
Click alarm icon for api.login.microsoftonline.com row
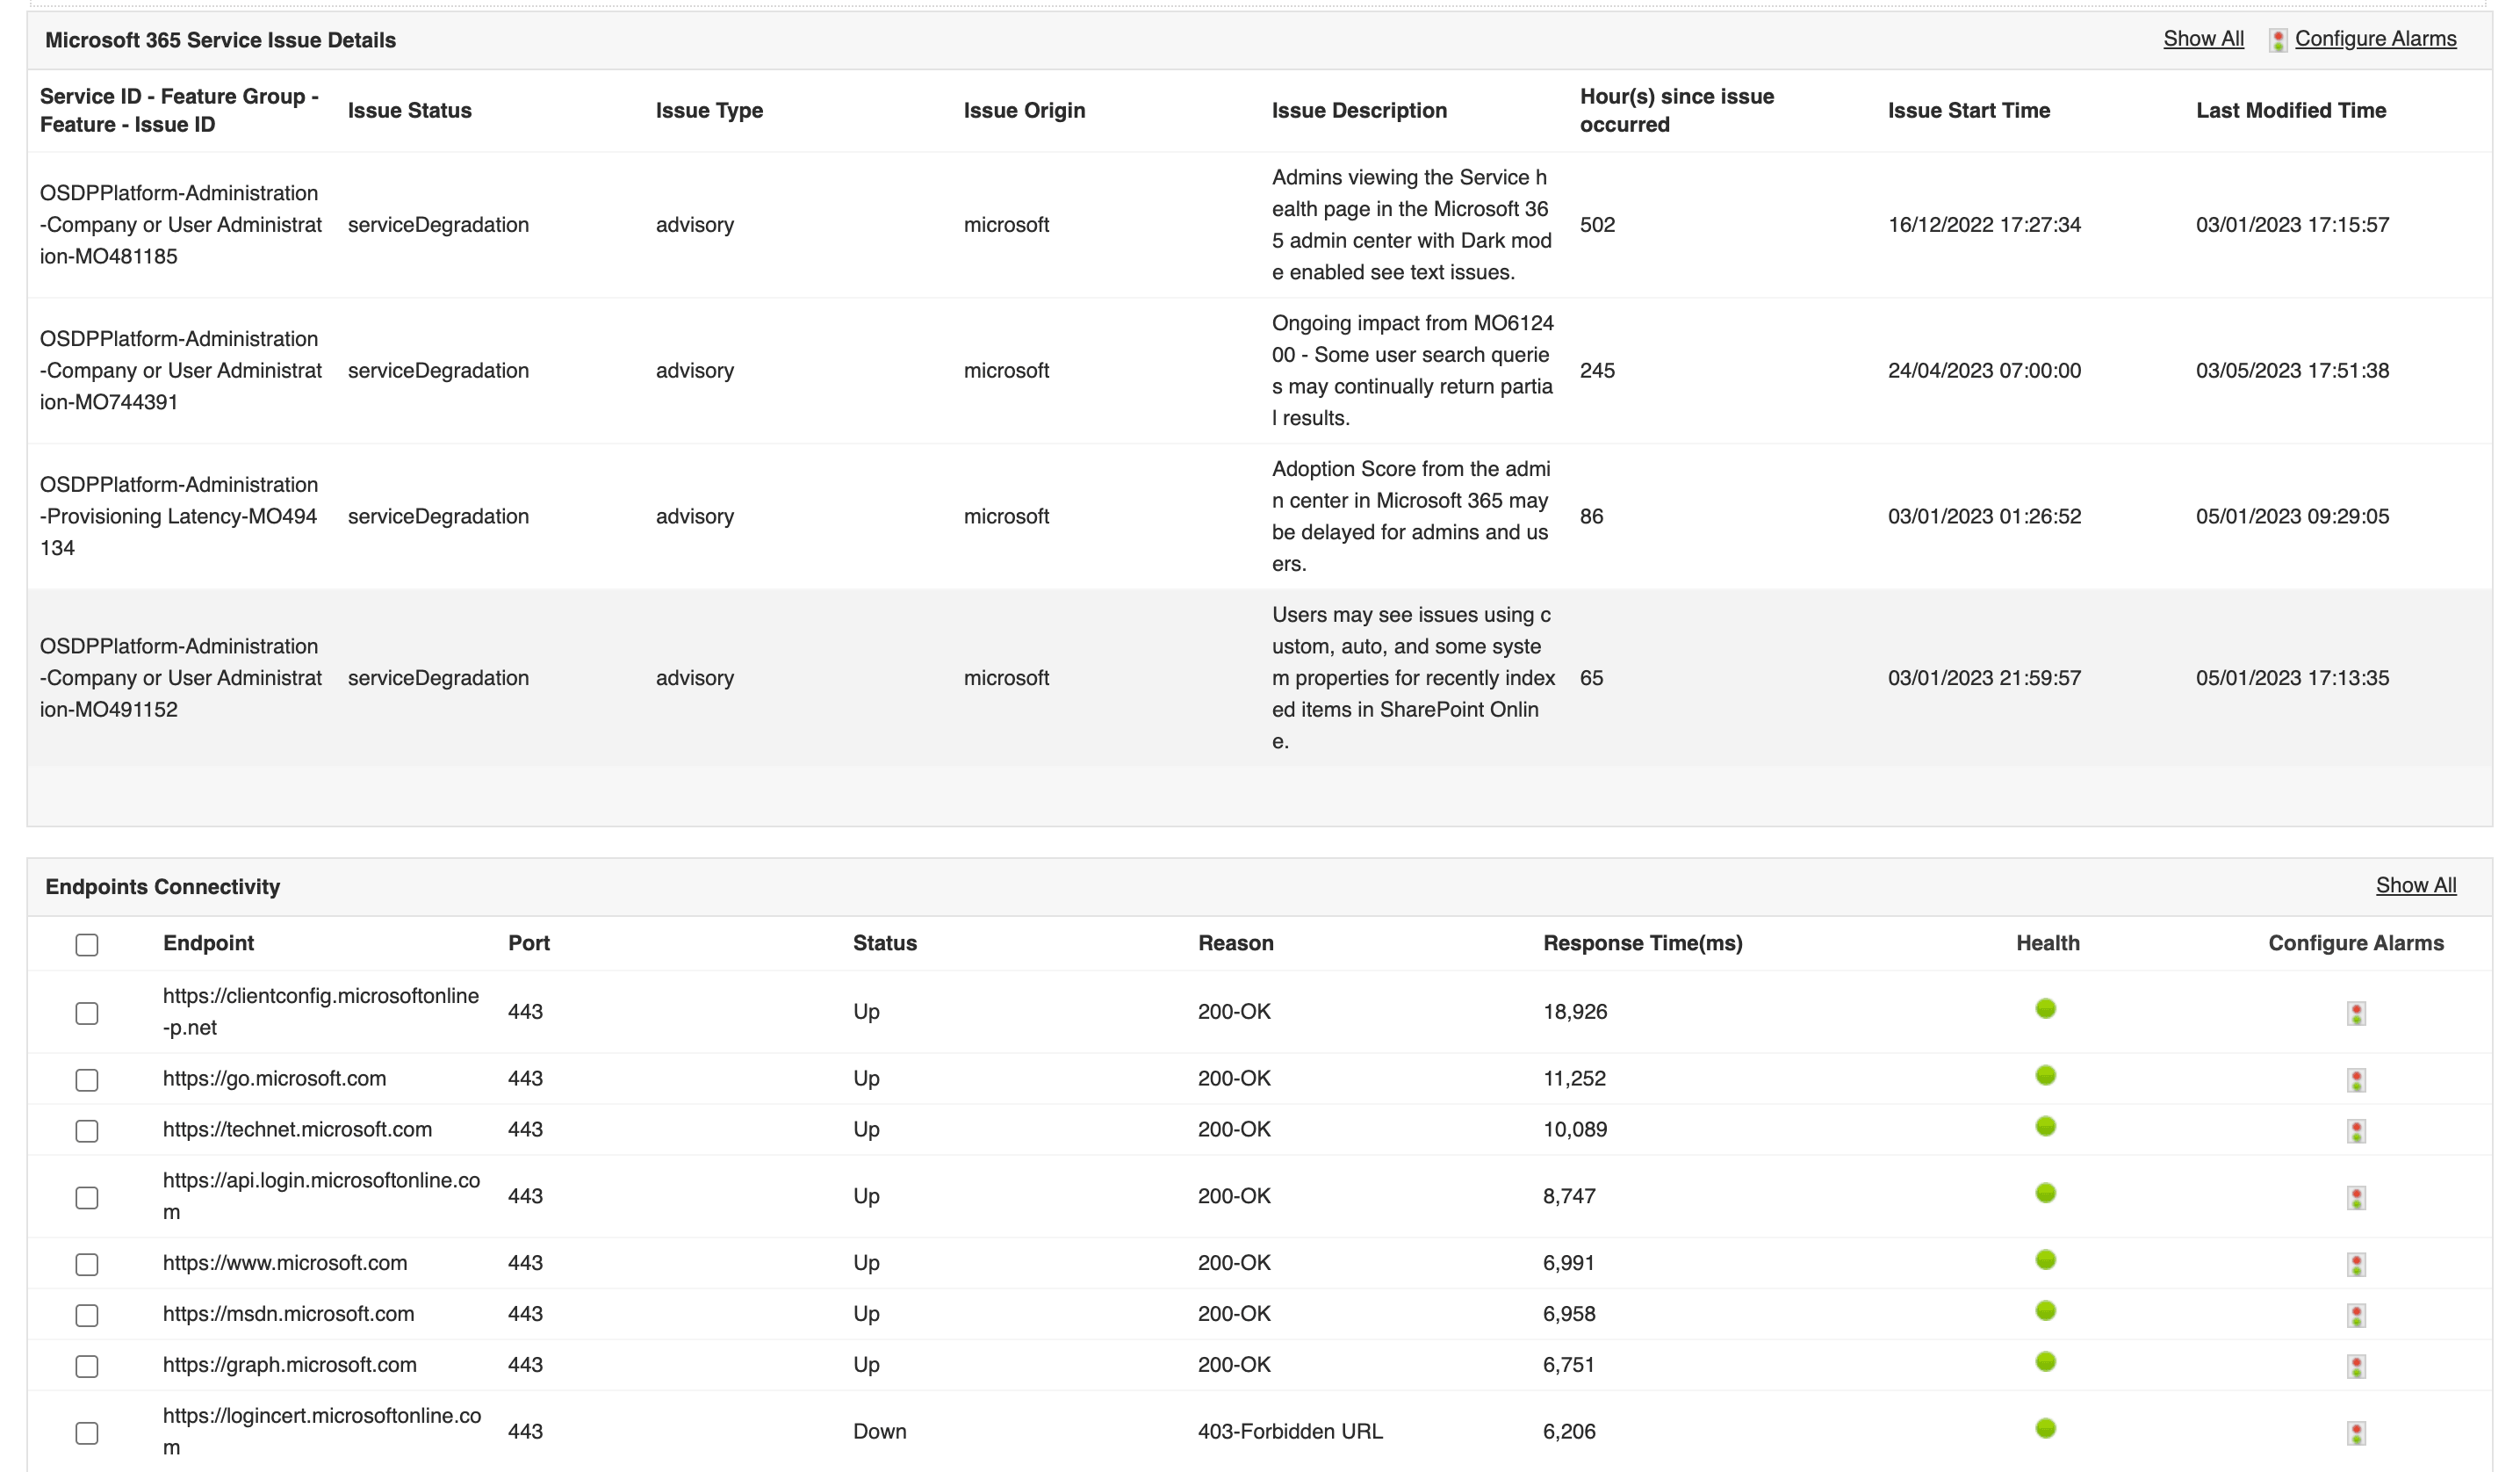[x=2356, y=1198]
